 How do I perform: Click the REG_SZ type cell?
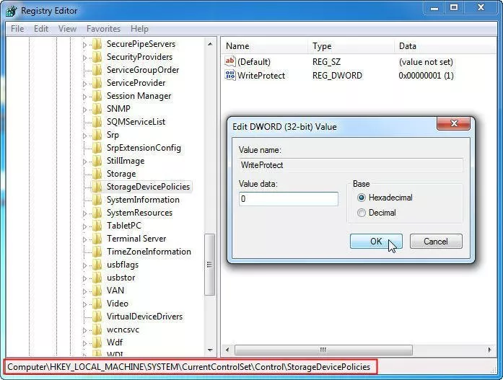[x=327, y=62]
